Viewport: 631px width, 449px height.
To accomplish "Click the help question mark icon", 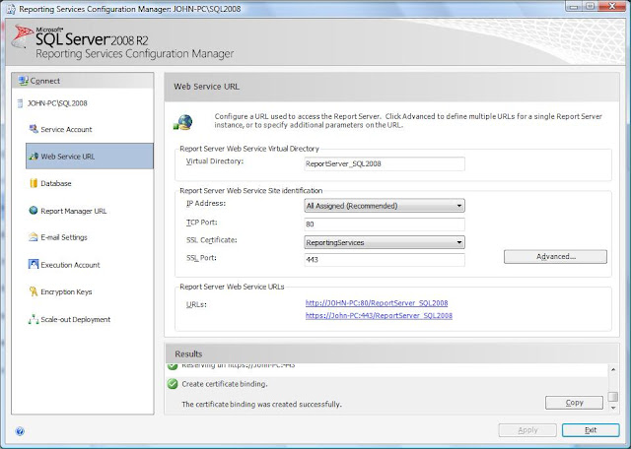I will tap(20, 431).
